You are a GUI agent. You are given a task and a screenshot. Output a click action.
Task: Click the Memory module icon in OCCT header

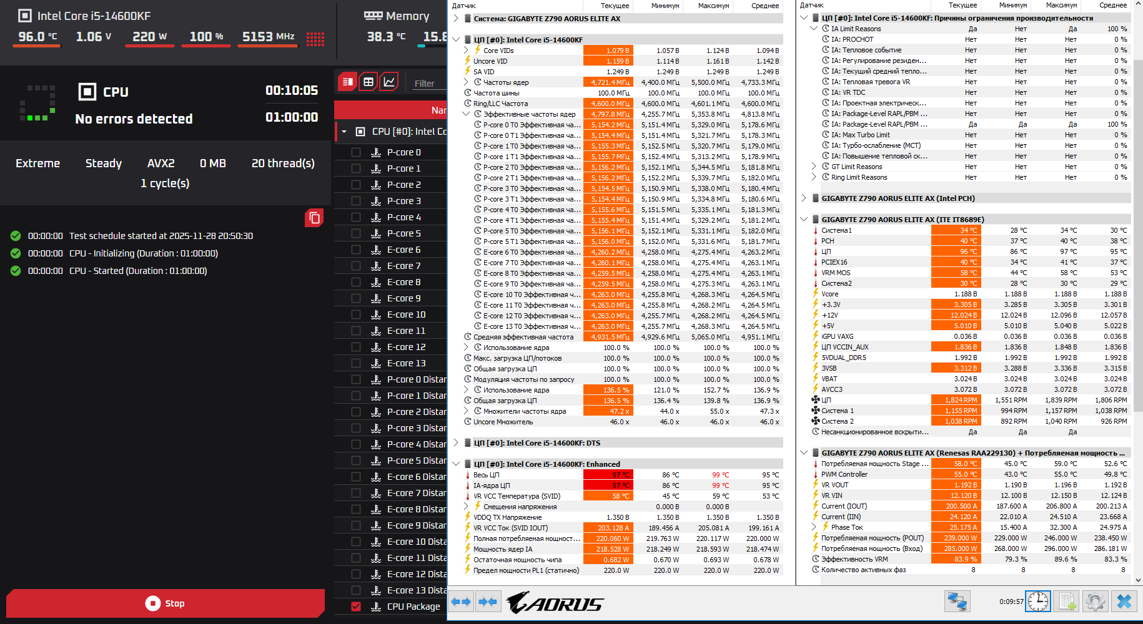374,16
